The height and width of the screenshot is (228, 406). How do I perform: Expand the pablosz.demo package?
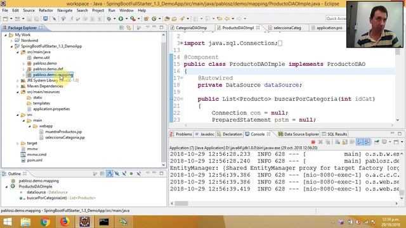(23, 63)
